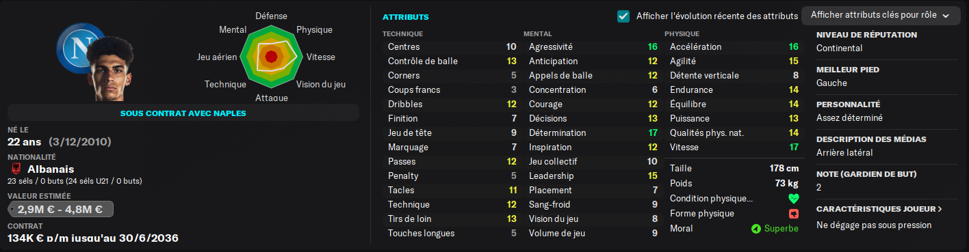Click the Physique column heading
The image size is (969, 252).
point(682,33)
